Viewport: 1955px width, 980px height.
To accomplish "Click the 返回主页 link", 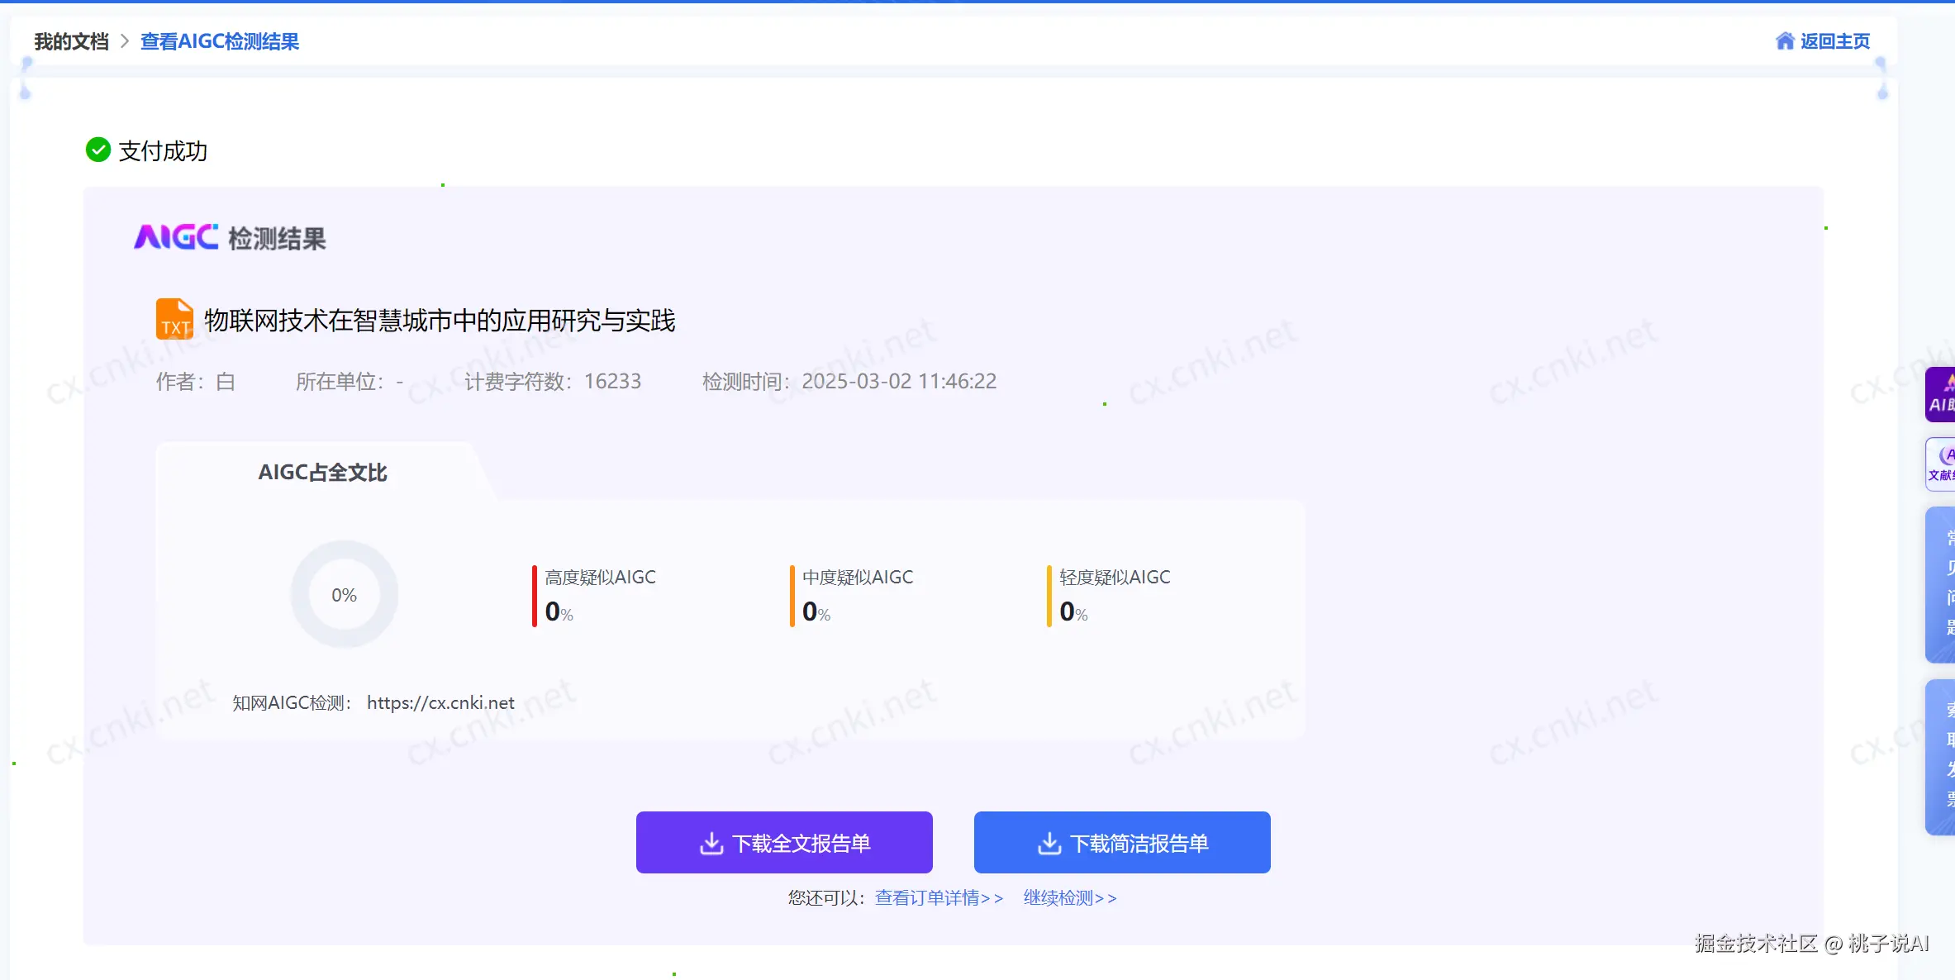I will point(1834,41).
